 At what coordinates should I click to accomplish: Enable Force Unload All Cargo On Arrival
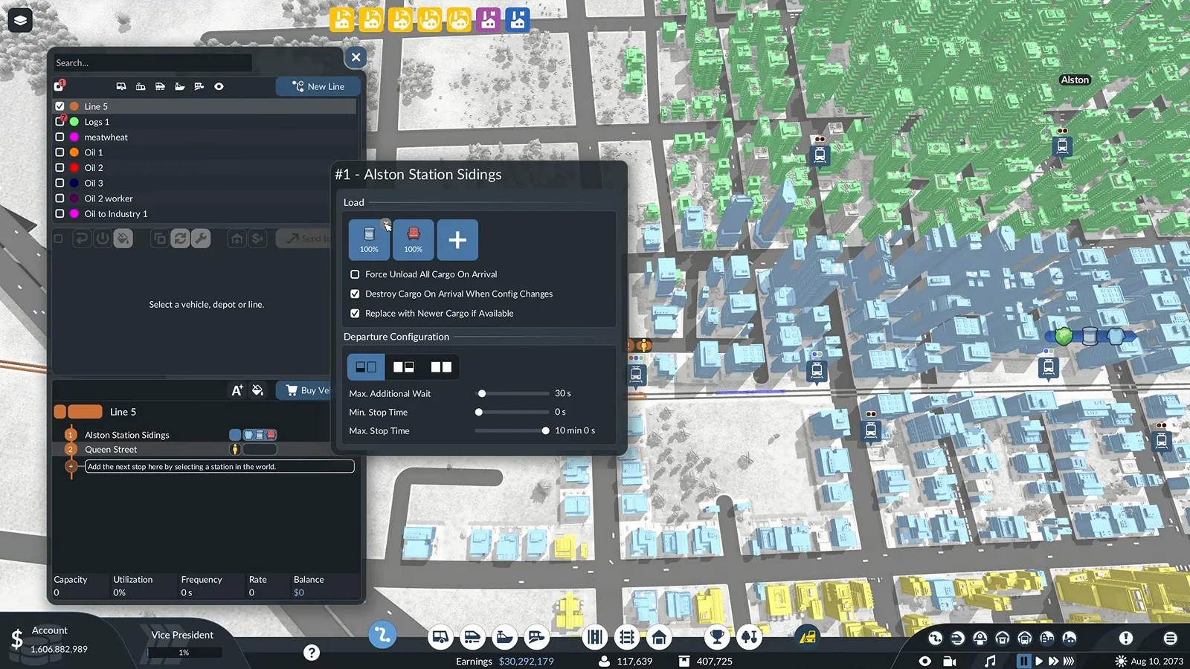pos(355,274)
